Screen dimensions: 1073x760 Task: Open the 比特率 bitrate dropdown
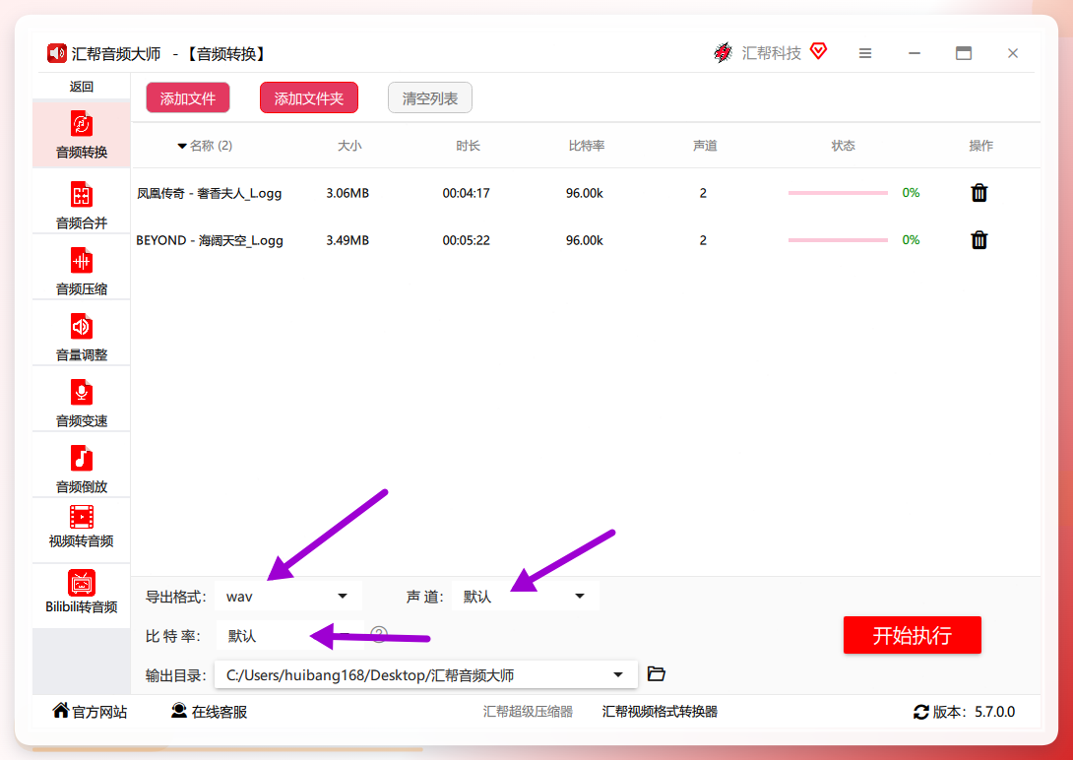tap(290, 636)
